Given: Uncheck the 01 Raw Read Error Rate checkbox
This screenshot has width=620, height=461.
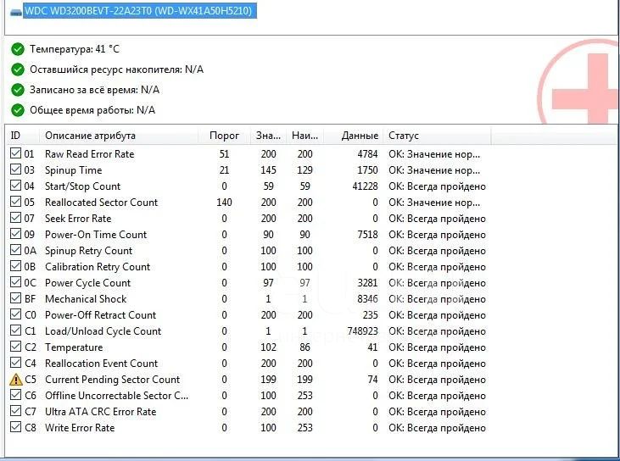Looking at the screenshot, I should coord(15,153).
